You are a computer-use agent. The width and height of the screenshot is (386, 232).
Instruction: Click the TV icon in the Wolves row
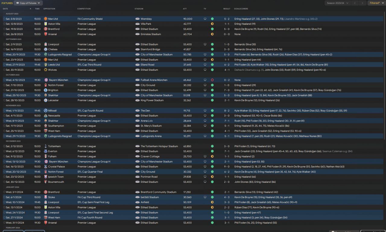coord(205,70)
